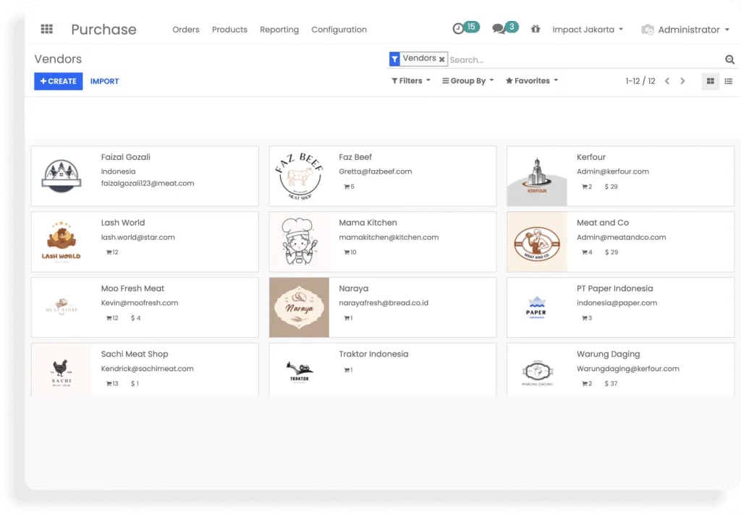Click the Import button
This screenshot has height=515, width=741.
click(104, 81)
